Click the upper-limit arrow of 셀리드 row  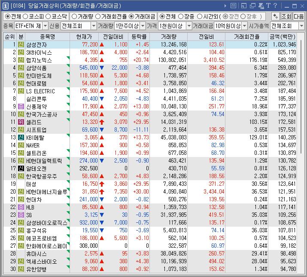(x=102, y=122)
